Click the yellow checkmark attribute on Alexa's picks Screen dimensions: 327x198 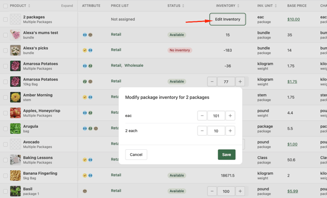pyautogui.click(x=85, y=50)
